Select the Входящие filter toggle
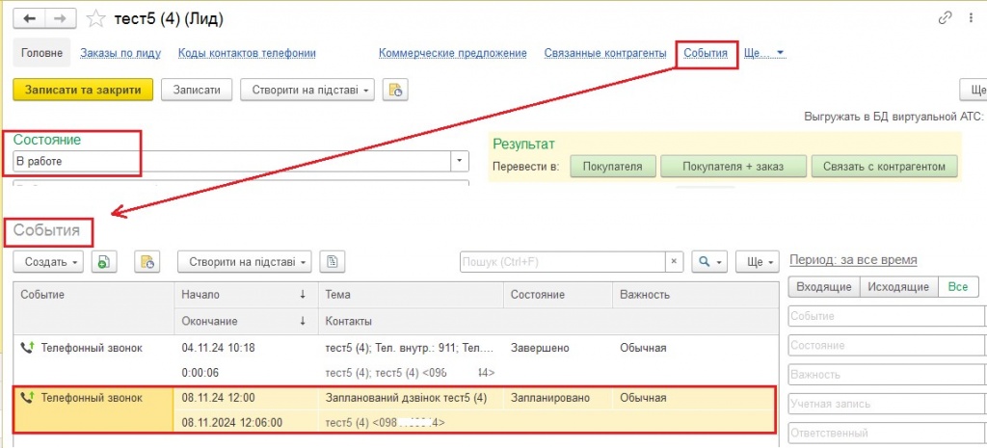 coord(824,287)
